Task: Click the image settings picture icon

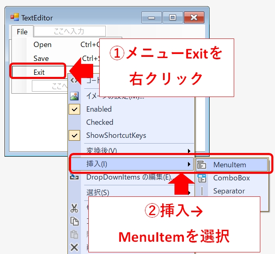Action: (74, 96)
